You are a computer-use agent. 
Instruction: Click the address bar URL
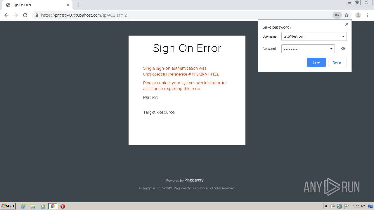[84, 15]
